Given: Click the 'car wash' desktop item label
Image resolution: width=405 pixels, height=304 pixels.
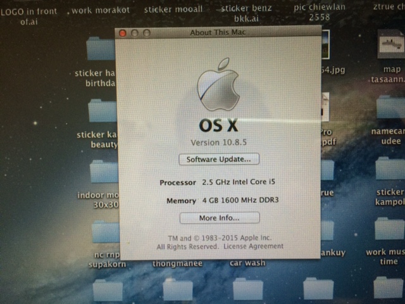Looking at the screenshot, I should tap(246, 263).
